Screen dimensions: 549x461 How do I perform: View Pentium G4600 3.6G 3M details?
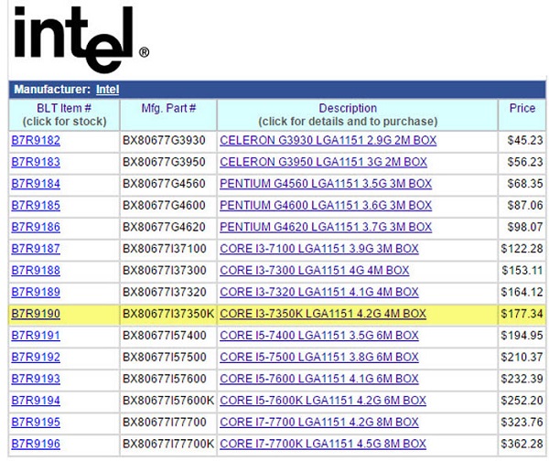click(326, 206)
